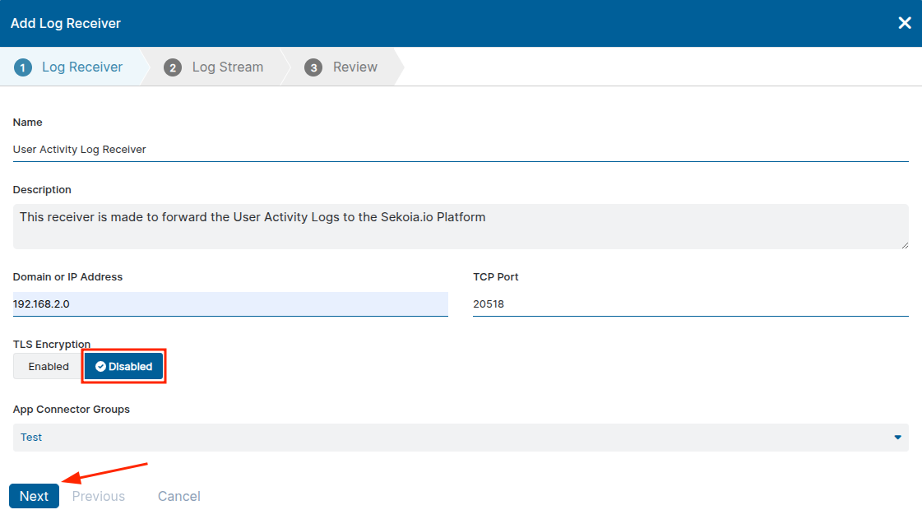Viewport: 922px width, 519px height.
Task: Click inside the Description text area
Action: [461, 226]
